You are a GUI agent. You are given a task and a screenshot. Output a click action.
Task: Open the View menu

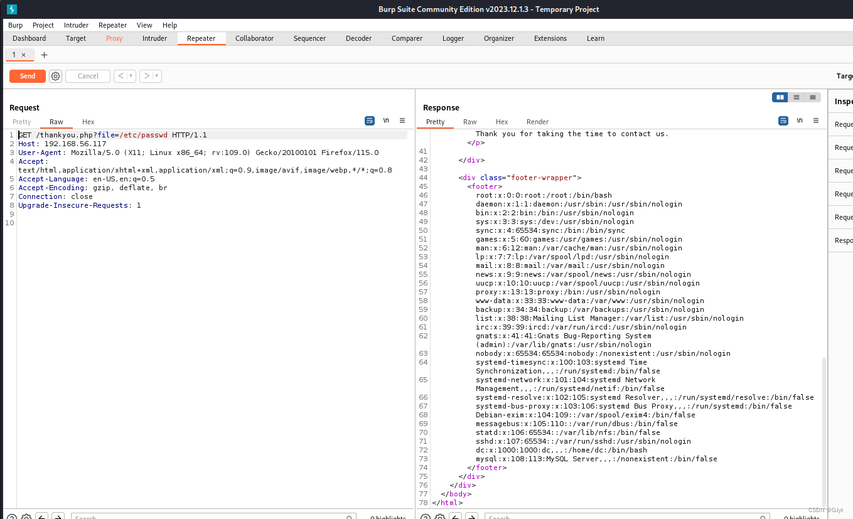point(144,25)
